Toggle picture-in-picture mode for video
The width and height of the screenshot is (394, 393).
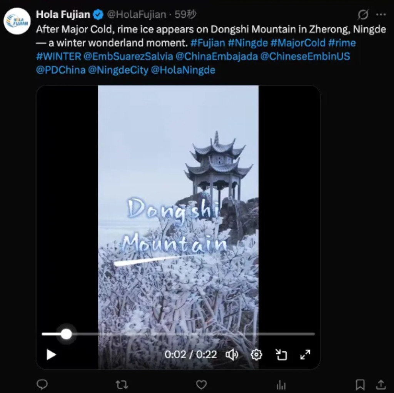coord(281,355)
